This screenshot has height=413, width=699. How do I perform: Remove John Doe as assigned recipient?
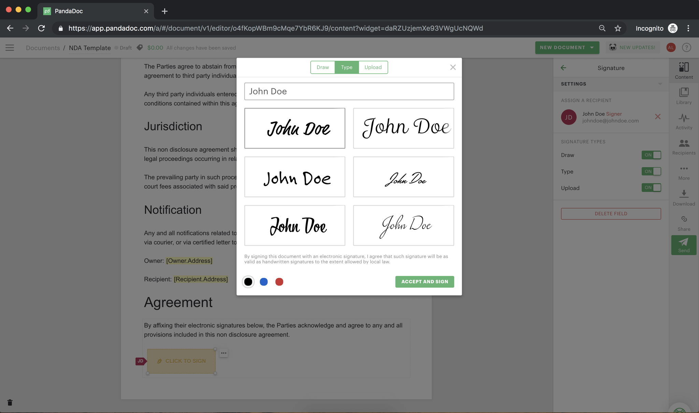tap(658, 117)
